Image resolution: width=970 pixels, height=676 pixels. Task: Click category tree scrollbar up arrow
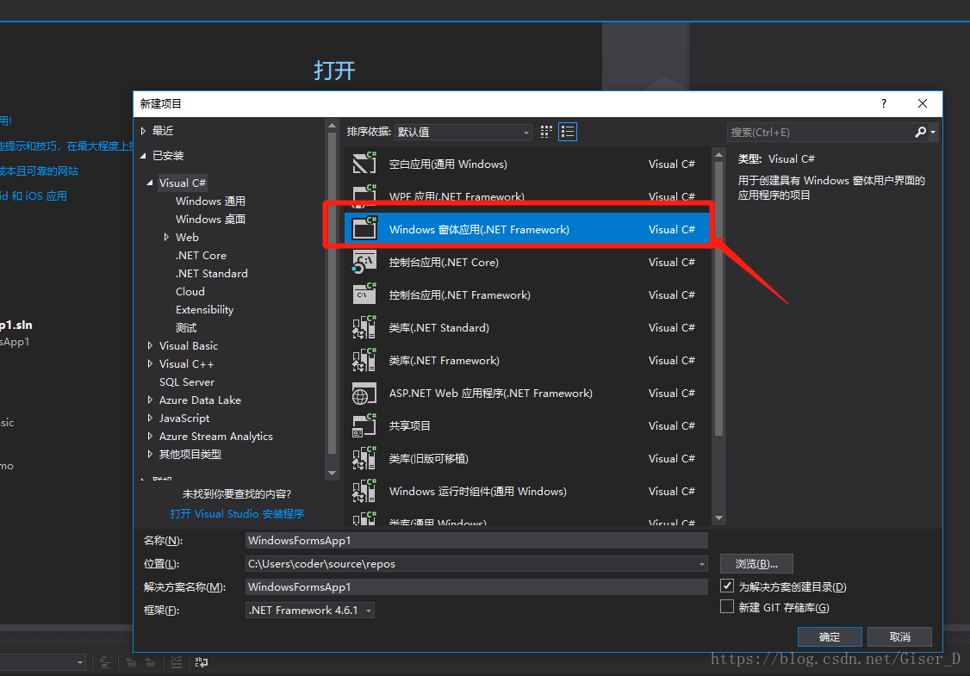coord(332,127)
